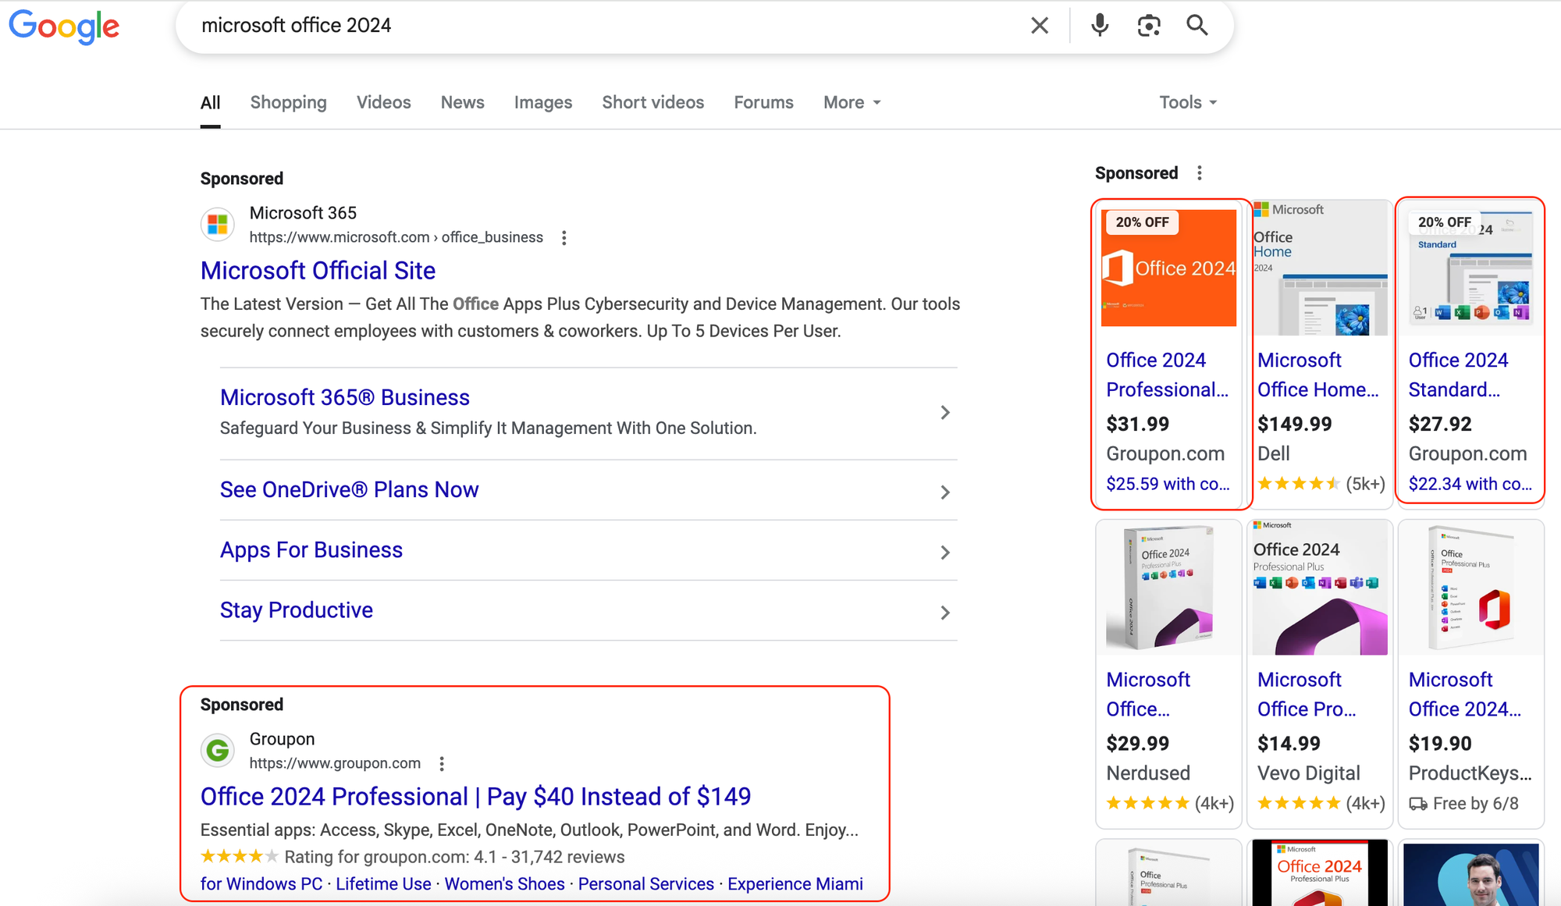
Task: Expand the More dropdown
Action: pos(852,102)
